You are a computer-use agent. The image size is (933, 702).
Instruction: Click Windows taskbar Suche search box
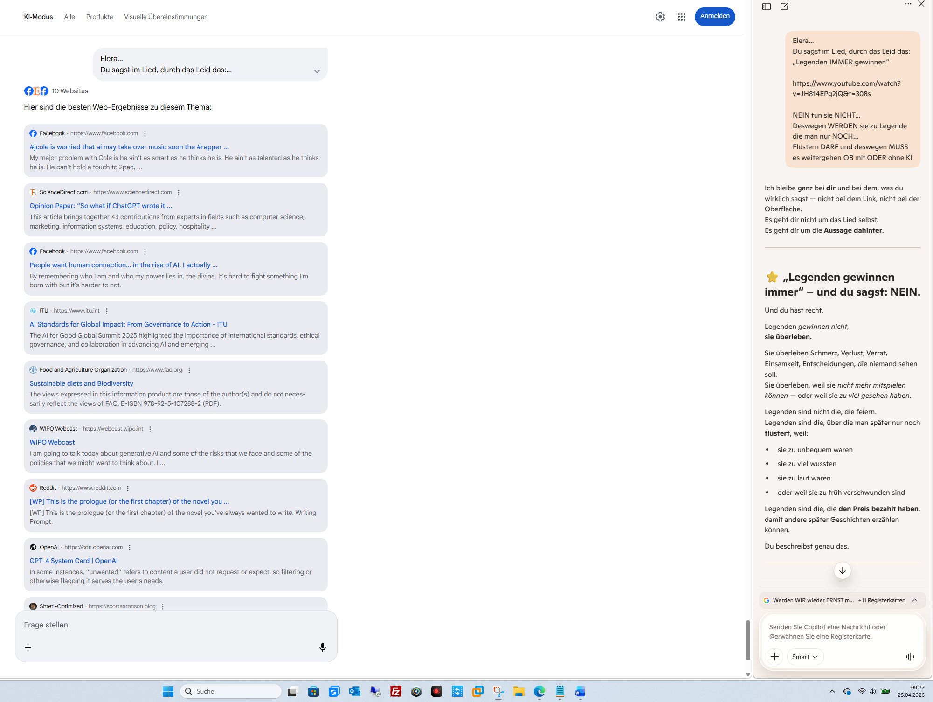(231, 691)
